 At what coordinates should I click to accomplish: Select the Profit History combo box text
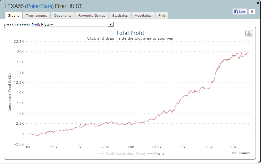tap(42, 25)
